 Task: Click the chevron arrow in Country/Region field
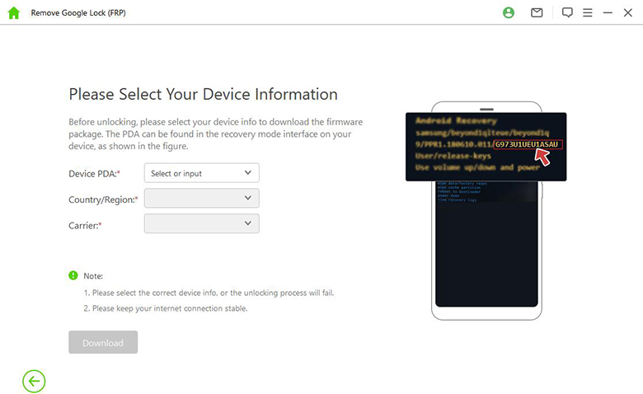pos(248,199)
